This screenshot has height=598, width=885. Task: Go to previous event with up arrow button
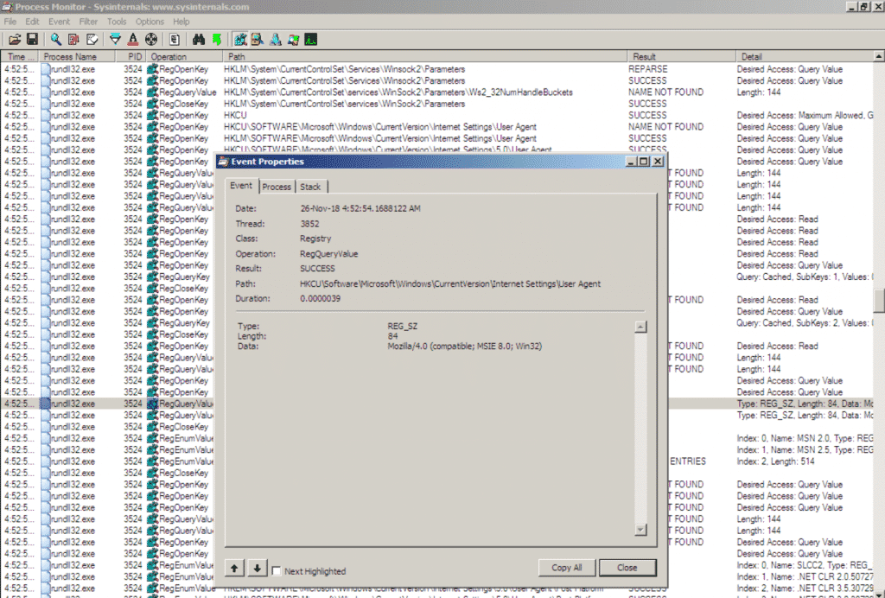pyautogui.click(x=236, y=568)
